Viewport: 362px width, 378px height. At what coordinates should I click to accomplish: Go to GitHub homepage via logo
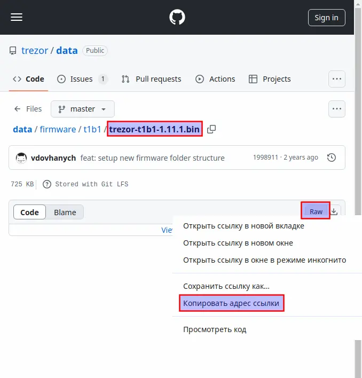[177, 17]
